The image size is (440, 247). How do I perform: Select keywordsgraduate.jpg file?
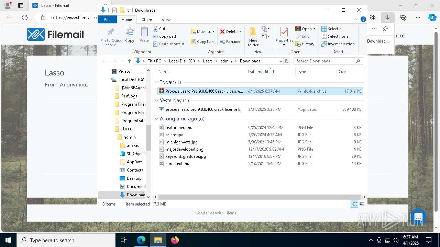click(260, 156)
